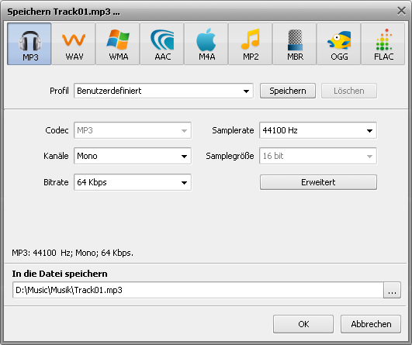Choose the OGG fish format icon
The image size is (412, 345).
point(339,44)
